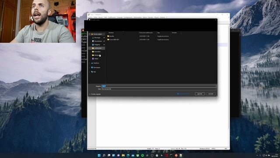The height and width of the screenshot is (158, 280).
Task: Collapse the Acceso rápido tree node
Action: pyautogui.click(x=90, y=34)
